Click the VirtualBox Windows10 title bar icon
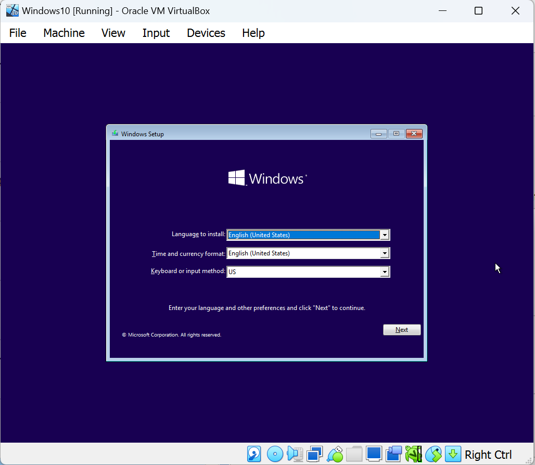This screenshot has width=535, height=465. (x=12, y=10)
